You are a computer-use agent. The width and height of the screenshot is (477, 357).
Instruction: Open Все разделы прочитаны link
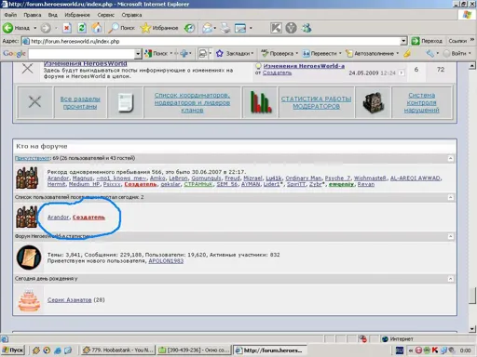(x=80, y=102)
